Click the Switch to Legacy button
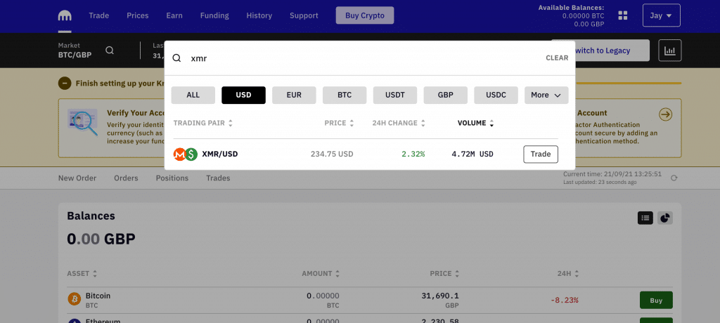Image resolution: width=720 pixels, height=323 pixels. coord(600,51)
